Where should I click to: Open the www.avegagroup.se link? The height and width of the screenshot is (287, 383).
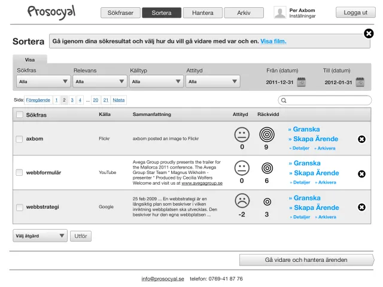click(x=202, y=183)
